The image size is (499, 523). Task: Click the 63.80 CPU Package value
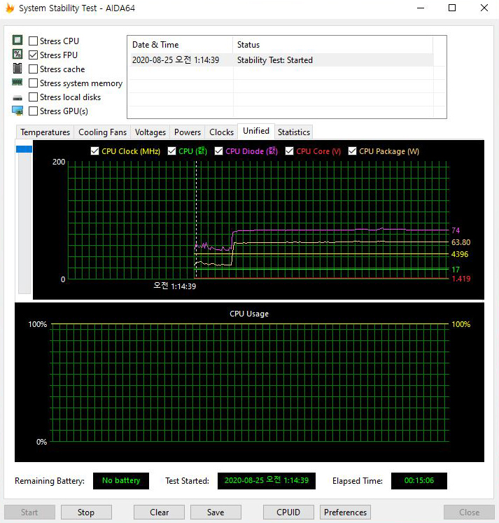tap(461, 242)
